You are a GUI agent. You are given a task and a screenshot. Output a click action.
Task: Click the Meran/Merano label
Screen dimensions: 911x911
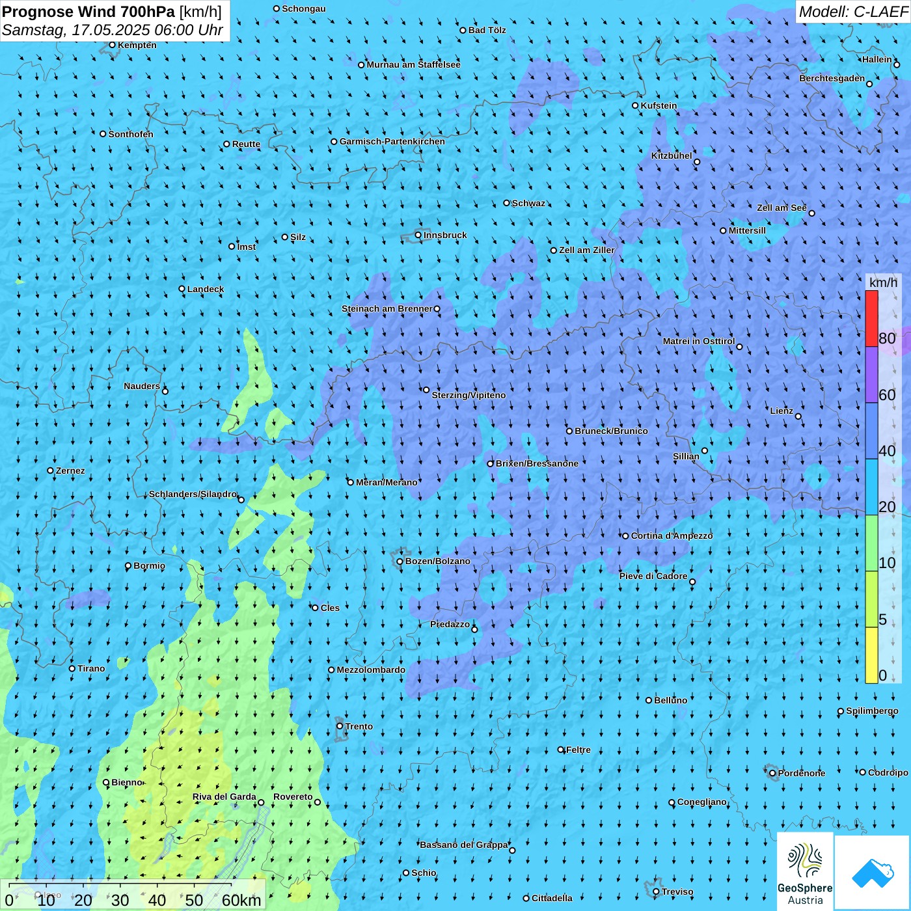tap(387, 482)
